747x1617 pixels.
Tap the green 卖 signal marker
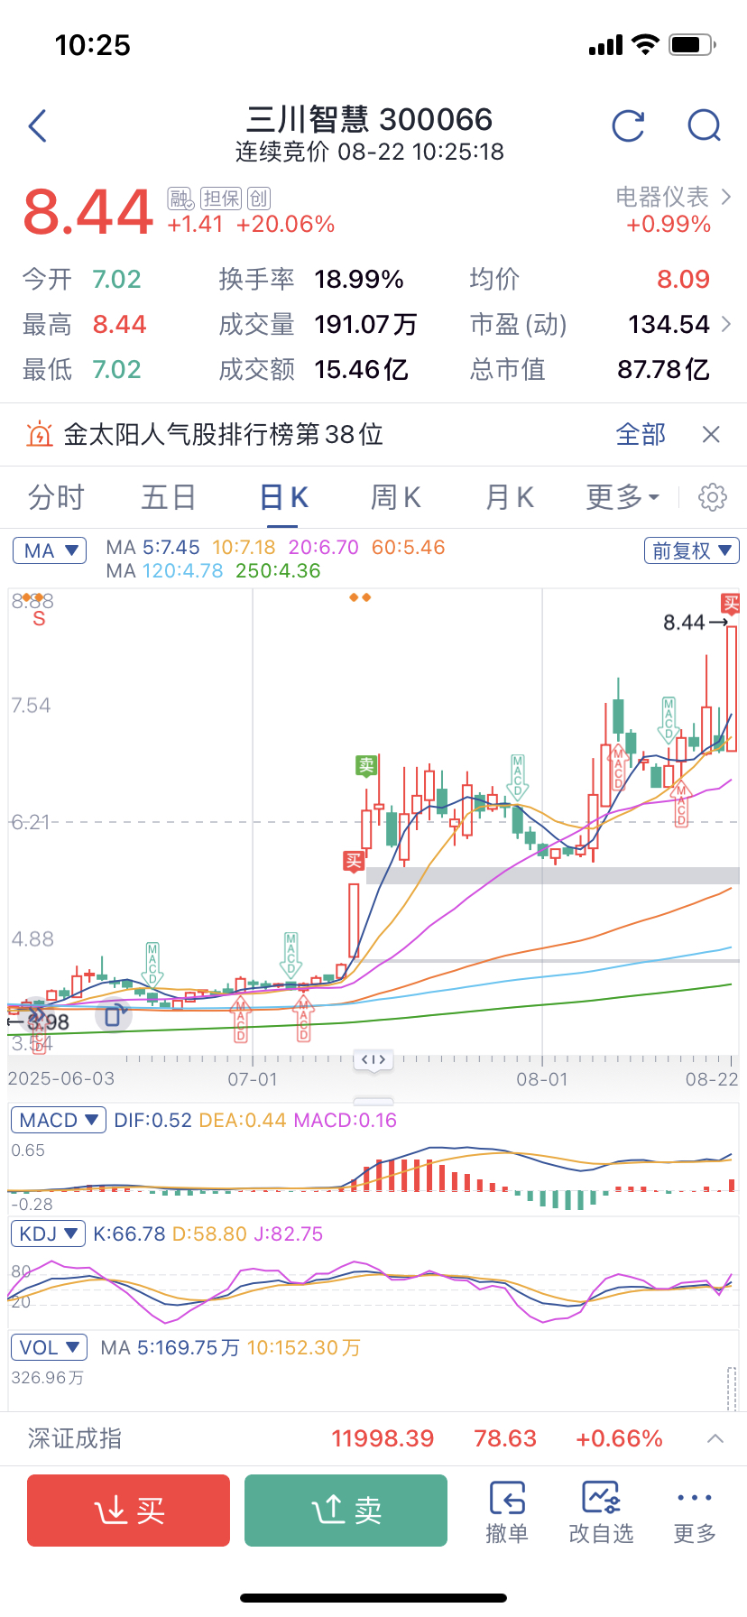(366, 766)
